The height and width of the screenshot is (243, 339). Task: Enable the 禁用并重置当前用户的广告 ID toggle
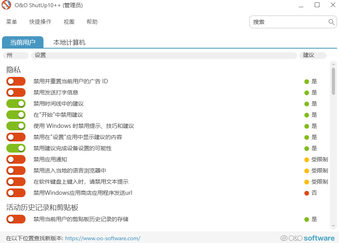click(16, 81)
